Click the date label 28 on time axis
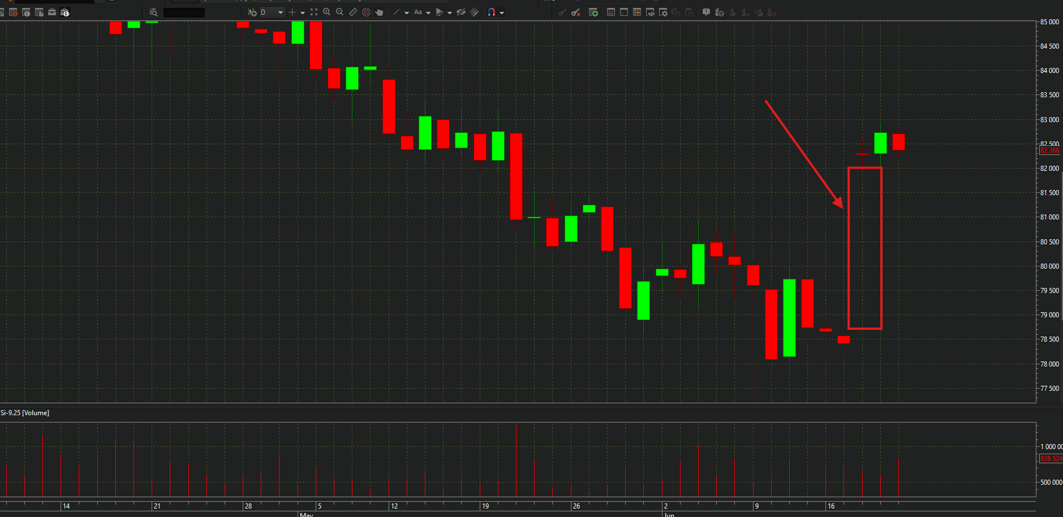Image resolution: width=1063 pixels, height=517 pixels. click(x=248, y=506)
